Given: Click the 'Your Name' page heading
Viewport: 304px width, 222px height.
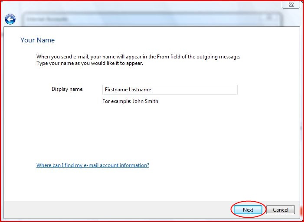Looking at the screenshot, I should [x=38, y=40].
